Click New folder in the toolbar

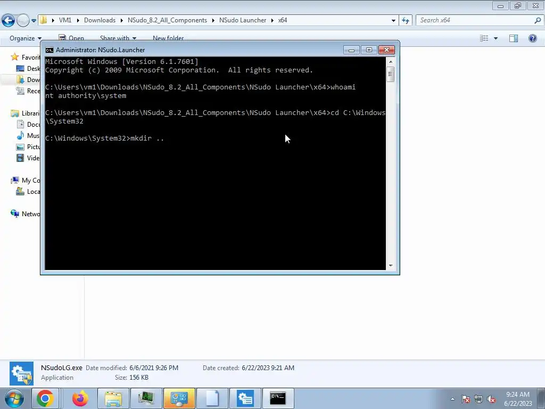[168, 38]
